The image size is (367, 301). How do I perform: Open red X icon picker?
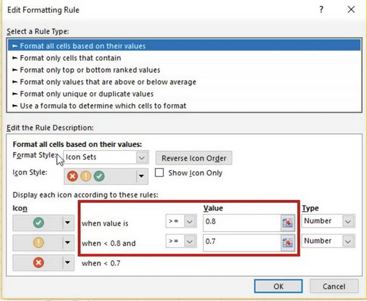pyautogui.click(x=68, y=262)
